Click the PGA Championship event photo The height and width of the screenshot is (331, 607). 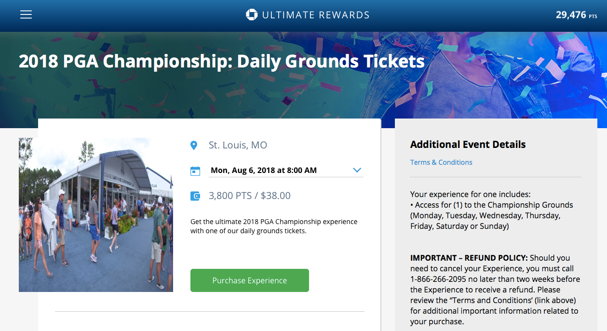click(96, 215)
